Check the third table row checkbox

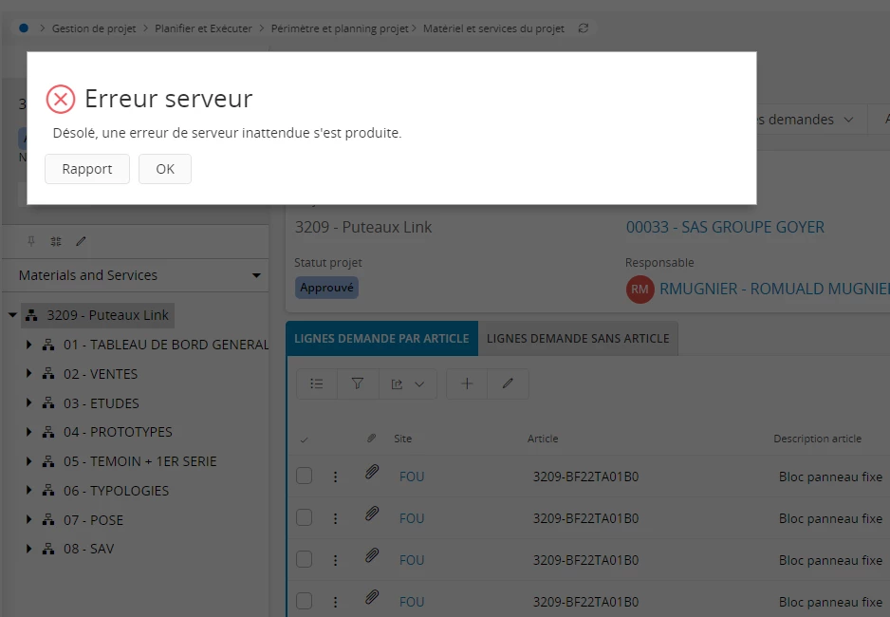(x=305, y=559)
